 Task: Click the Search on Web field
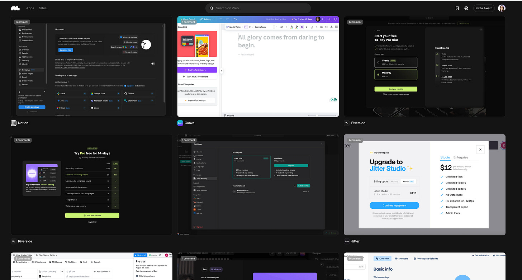258,8
